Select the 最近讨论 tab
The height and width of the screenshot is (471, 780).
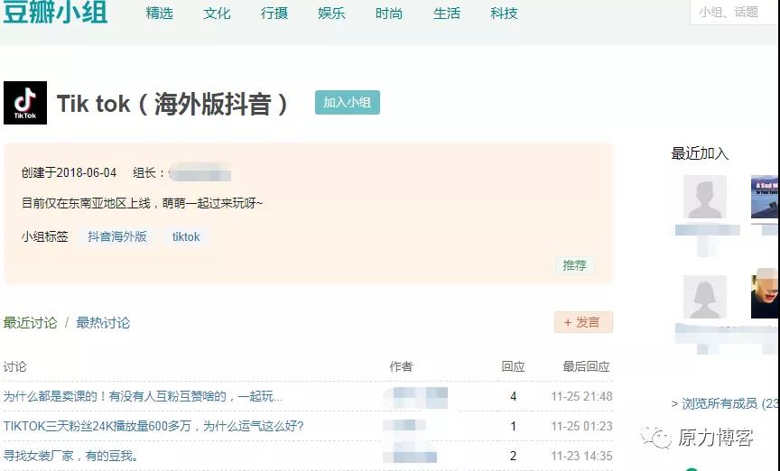tap(30, 323)
